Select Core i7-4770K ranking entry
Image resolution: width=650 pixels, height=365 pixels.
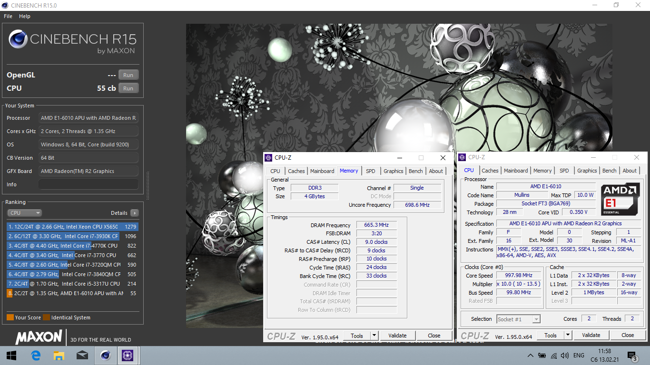coord(72,246)
